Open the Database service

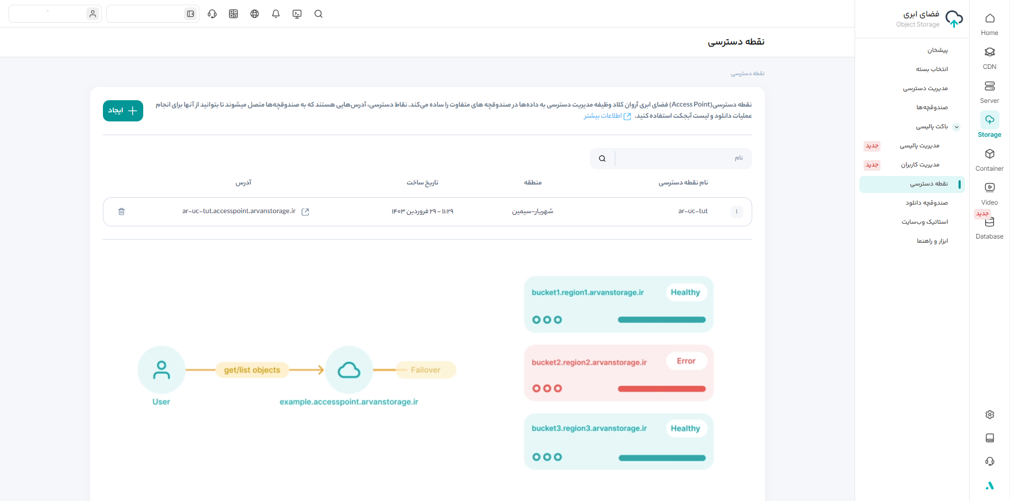tap(989, 227)
